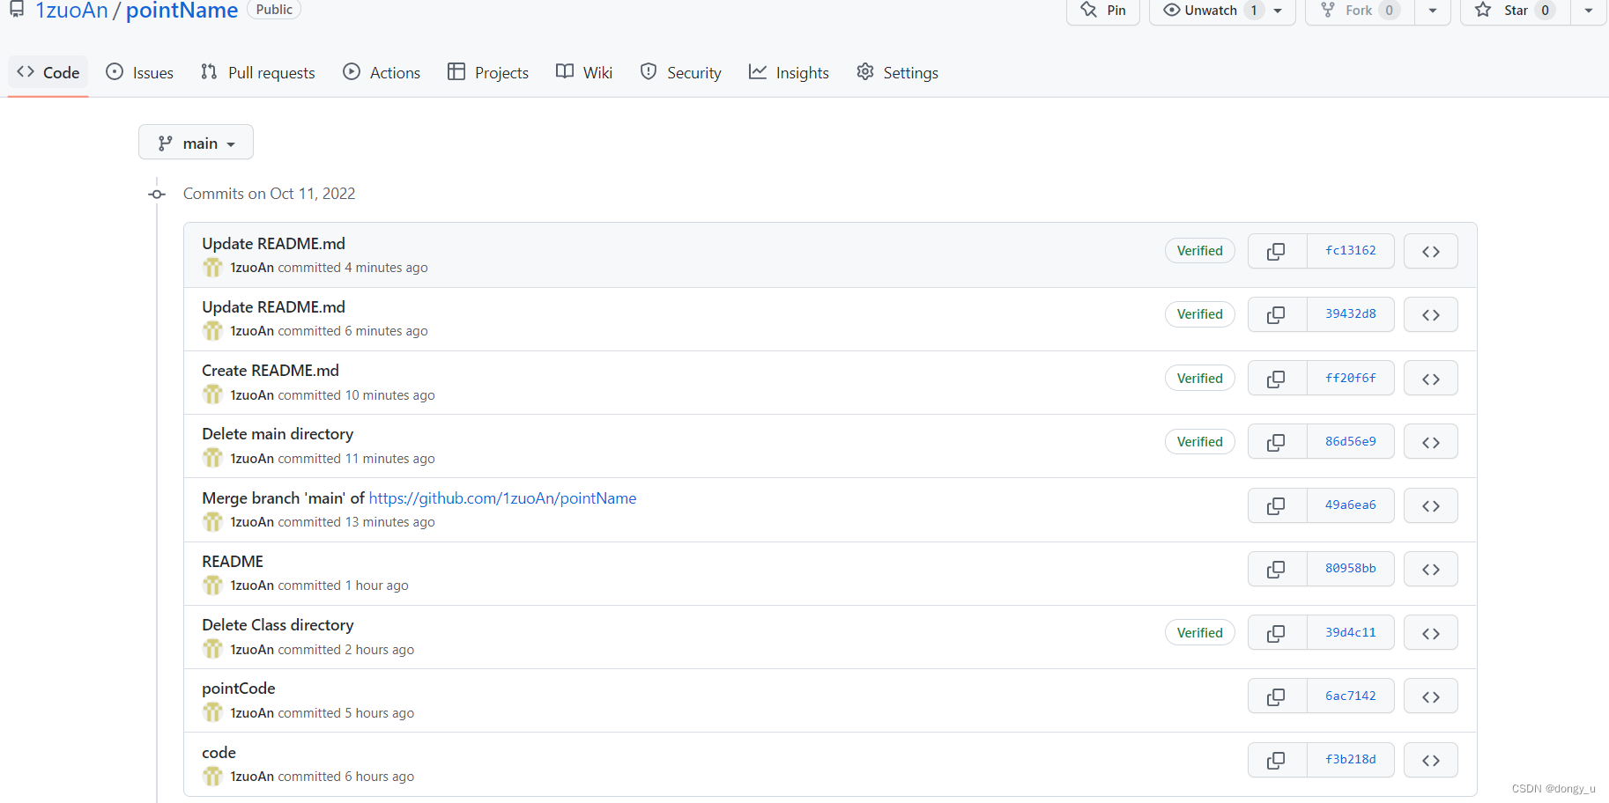Click avatar on 'code' commit row

tap(212, 776)
